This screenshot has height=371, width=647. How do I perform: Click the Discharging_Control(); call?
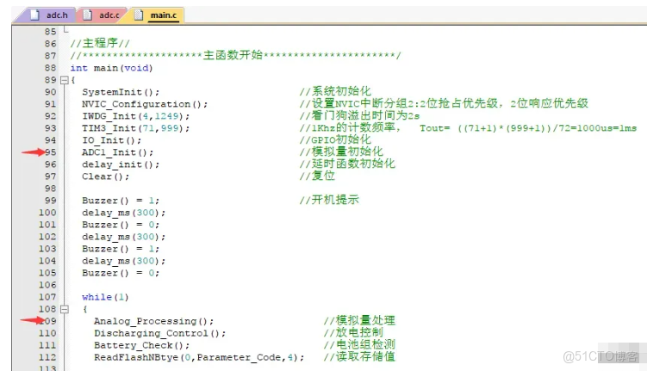(x=159, y=333)
